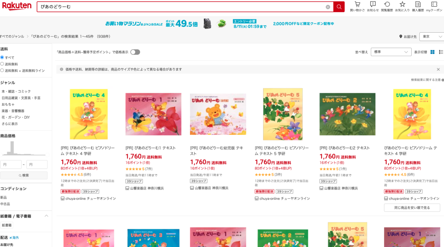The height and width of the screenshot is (247, 444).
Task: Open the green ぴあのどりーむ 2 thumbnail
Action: (347, 114)
